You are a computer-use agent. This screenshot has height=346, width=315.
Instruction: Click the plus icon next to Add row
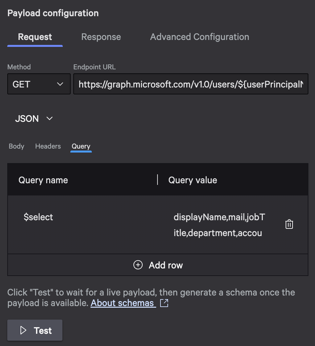138,265
